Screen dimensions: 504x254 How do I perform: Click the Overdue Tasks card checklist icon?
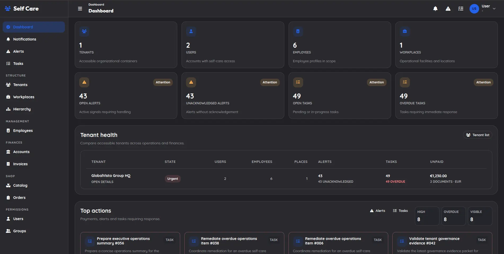click(x=405, y=82)
